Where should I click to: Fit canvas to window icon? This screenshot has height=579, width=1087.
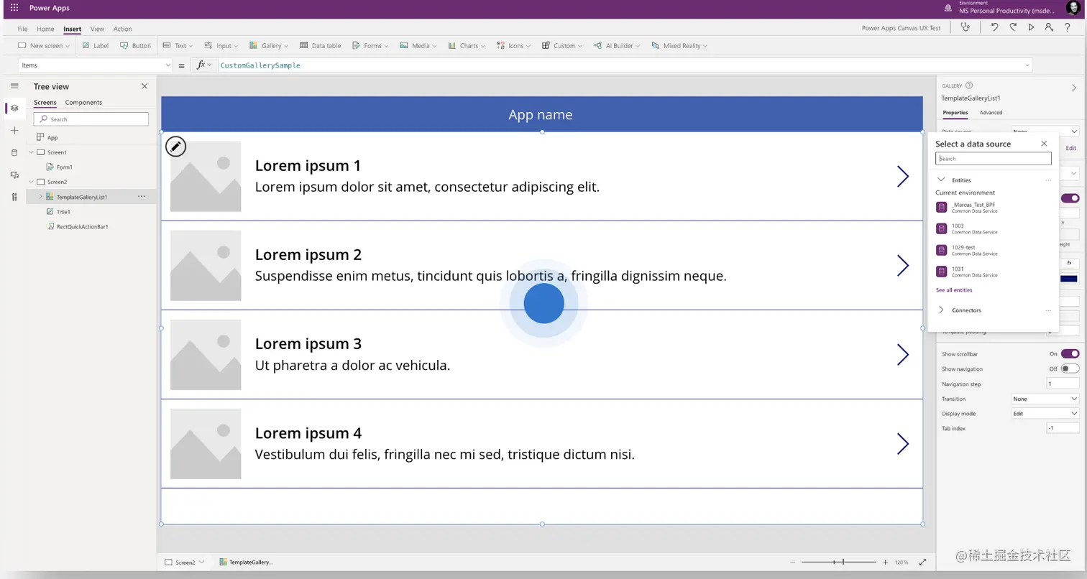click(922, 562)
